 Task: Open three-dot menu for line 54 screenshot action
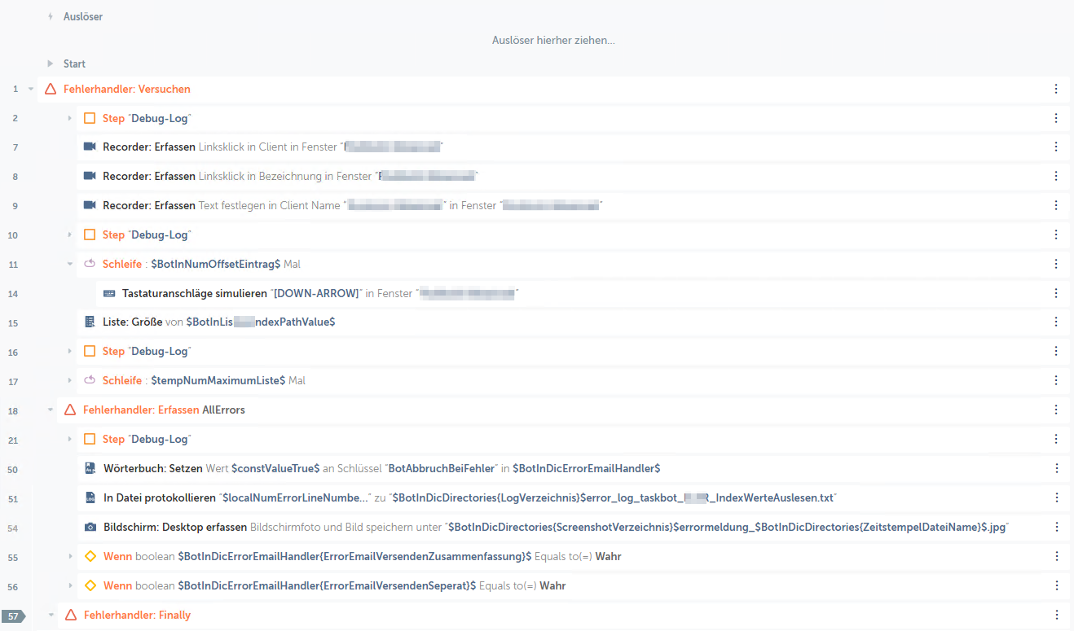coord(1056,527)
